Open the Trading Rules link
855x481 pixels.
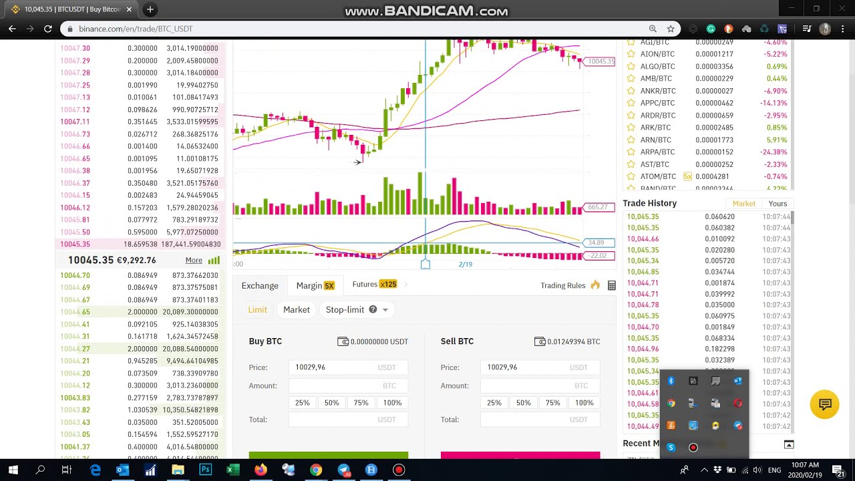click(x=562, y=285)
